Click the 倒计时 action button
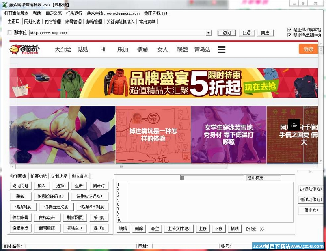Screen dimensions: 326x251 click(x=99, y=186)
